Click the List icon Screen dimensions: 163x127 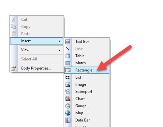[68, 77]
